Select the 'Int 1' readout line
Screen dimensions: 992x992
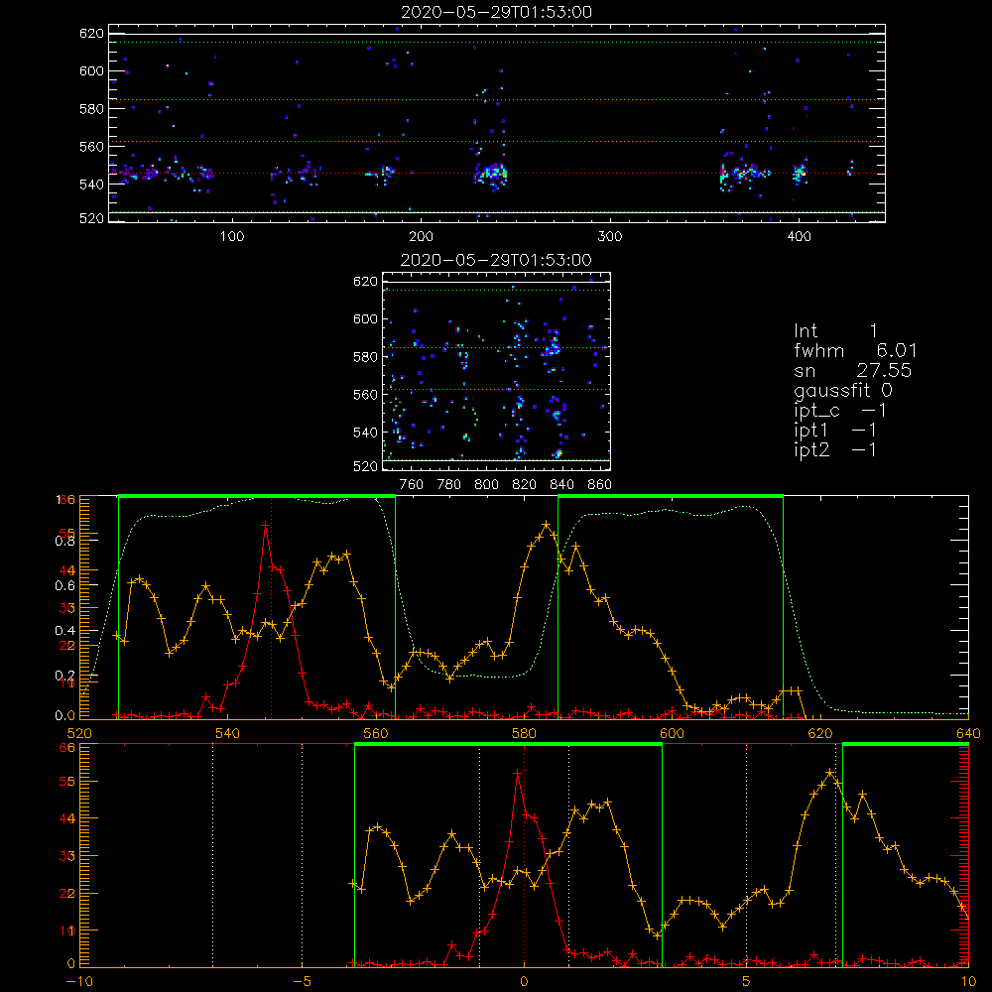click(835, 331)
